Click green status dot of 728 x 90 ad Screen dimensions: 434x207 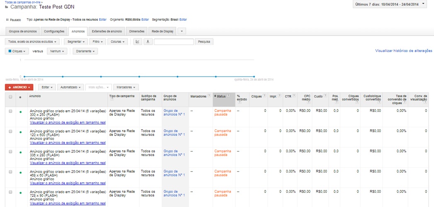pos(20,193)
